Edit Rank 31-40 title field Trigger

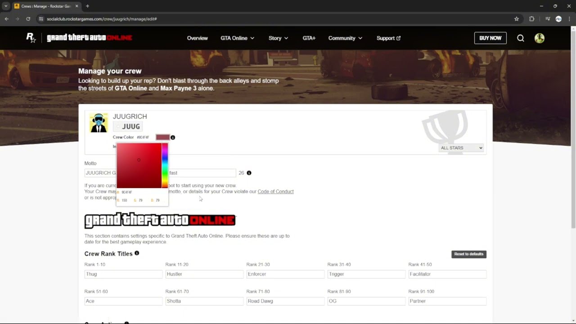(366, 274)
